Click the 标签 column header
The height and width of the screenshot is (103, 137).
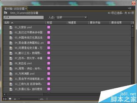(56, 23)
